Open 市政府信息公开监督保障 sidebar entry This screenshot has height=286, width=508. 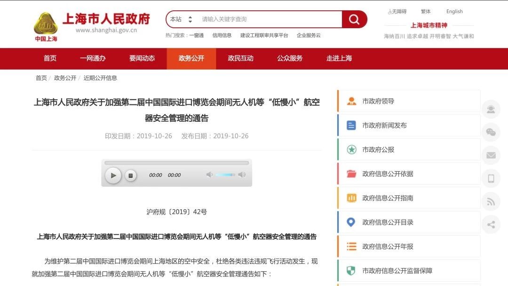pyautogui.click(x=409, y=271)
